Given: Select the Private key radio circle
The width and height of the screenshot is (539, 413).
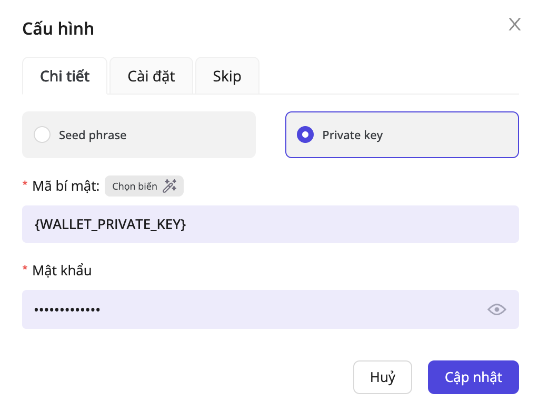Looking at the screenshot, I should pos(305,135).
